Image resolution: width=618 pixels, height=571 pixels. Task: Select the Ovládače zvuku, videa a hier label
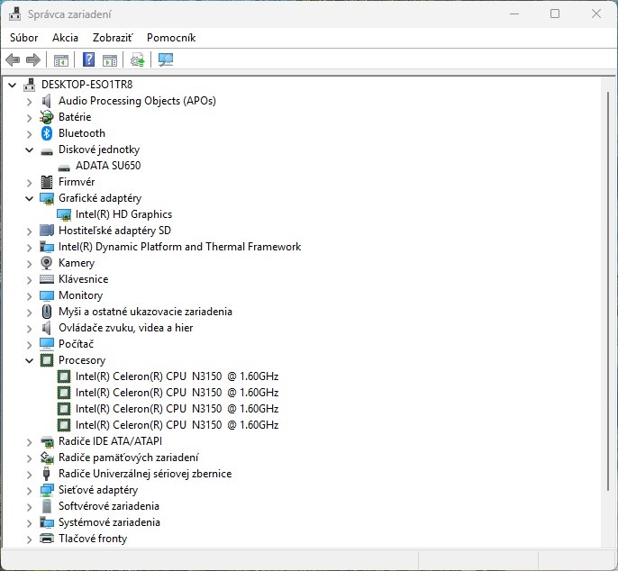(126, 328)
